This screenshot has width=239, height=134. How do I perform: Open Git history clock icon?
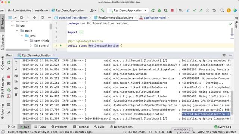(x=207, y=10)
